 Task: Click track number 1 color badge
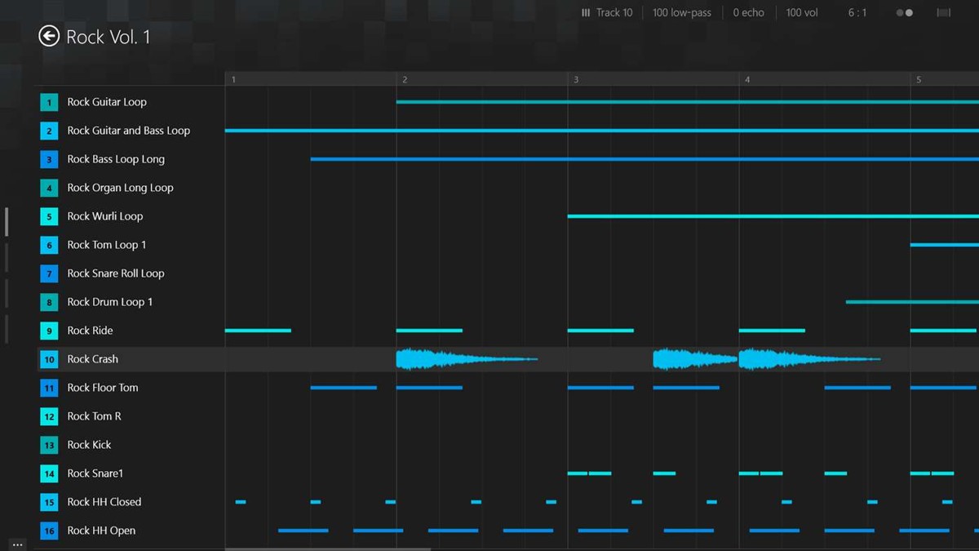tap(49, 102)
